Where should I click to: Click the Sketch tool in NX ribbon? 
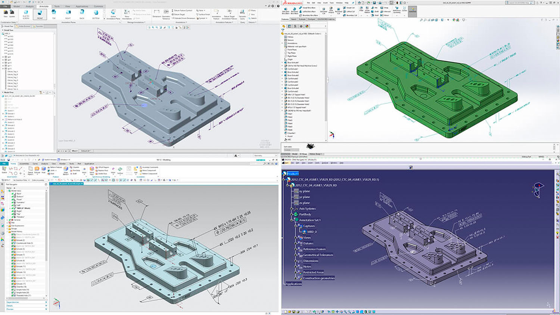click(x=4, y=170)
